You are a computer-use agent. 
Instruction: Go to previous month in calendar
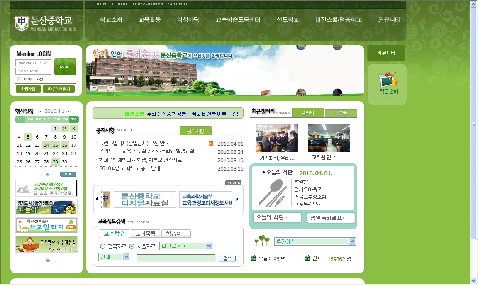40,111
